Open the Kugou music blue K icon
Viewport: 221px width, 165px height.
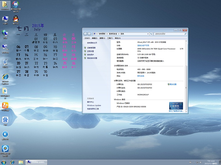[x=5, y=135]
